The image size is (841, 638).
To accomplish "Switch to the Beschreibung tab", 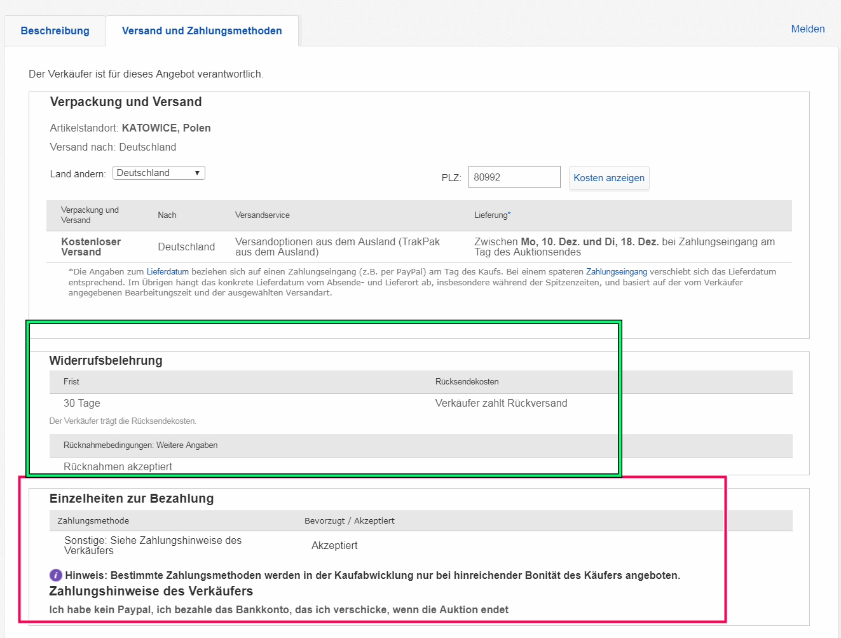I will point(55,31).
